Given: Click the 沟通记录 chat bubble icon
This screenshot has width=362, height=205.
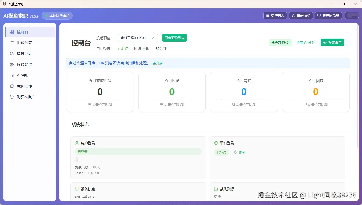Looking at the screenshot, I should [12, 54].
